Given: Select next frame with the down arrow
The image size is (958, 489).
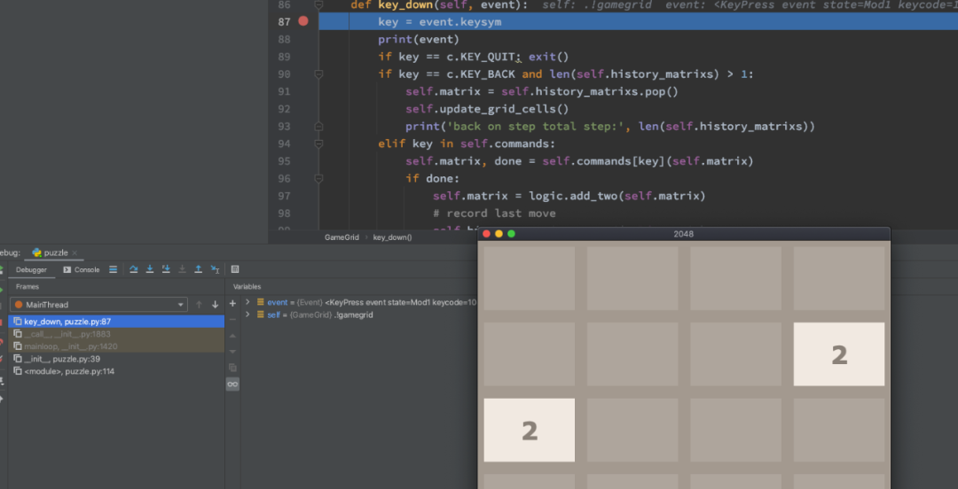Looking at the screenshot, I should pyautogui.click(x=215, y=305).
